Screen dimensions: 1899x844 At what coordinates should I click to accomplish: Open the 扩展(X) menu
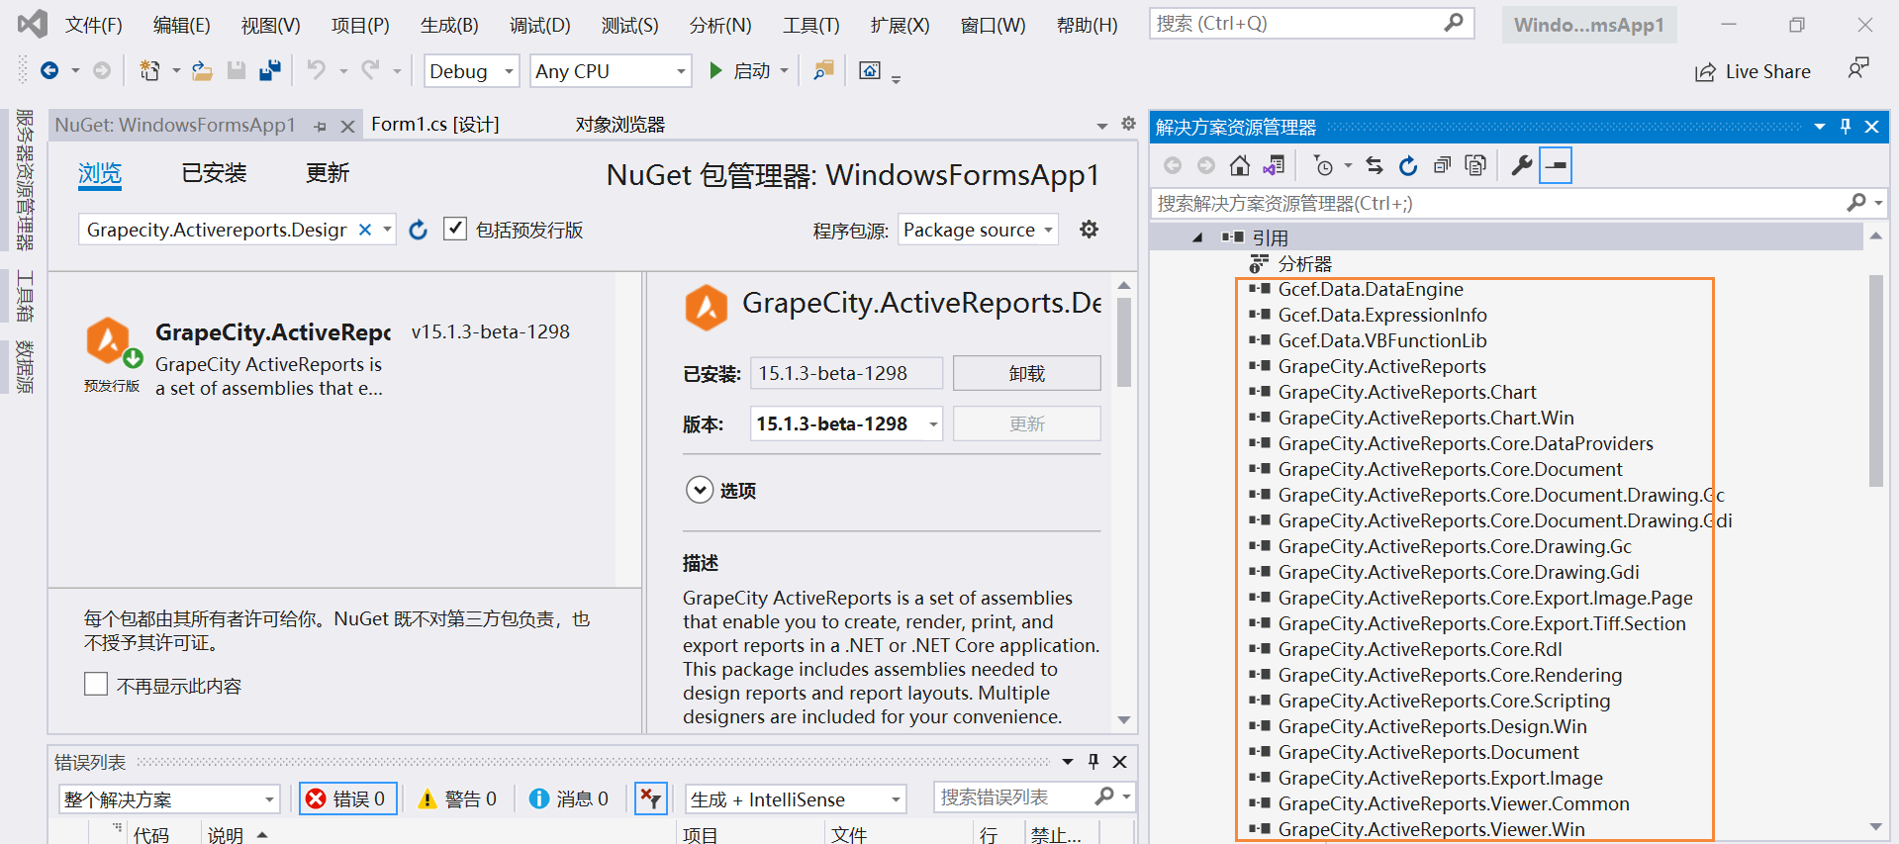coord(901,25)
